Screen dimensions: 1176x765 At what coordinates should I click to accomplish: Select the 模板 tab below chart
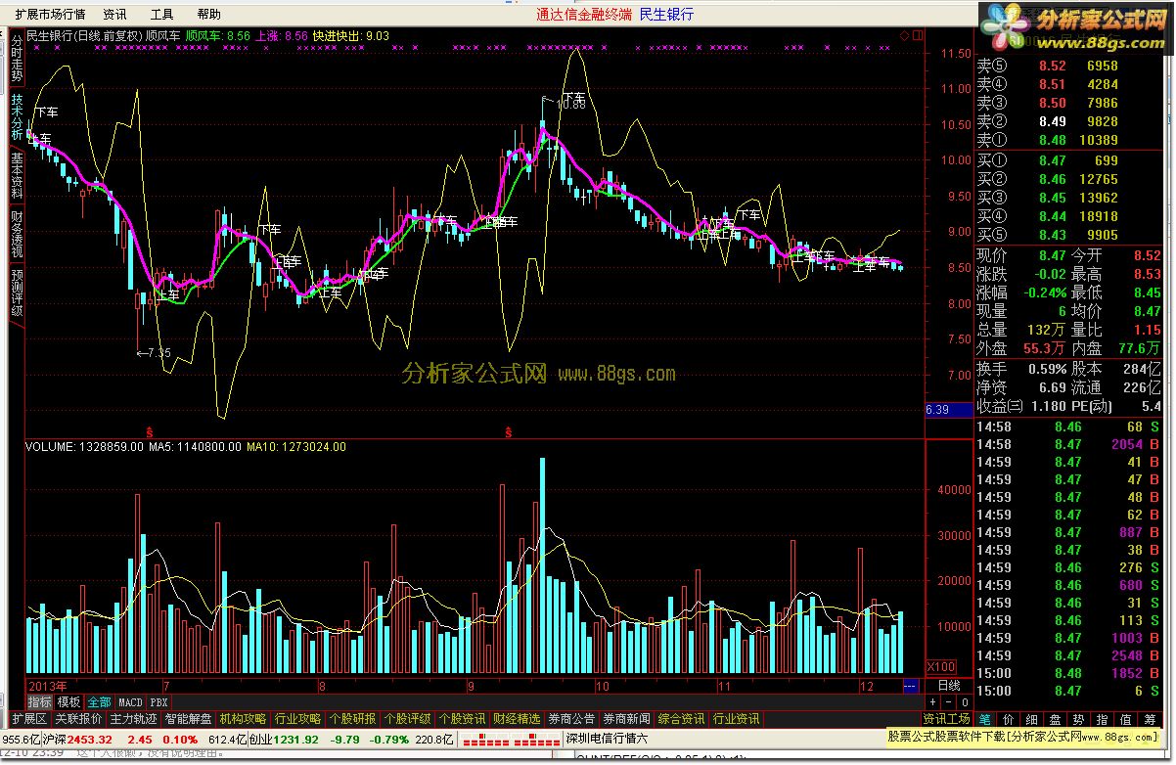(x=68, y=701)
